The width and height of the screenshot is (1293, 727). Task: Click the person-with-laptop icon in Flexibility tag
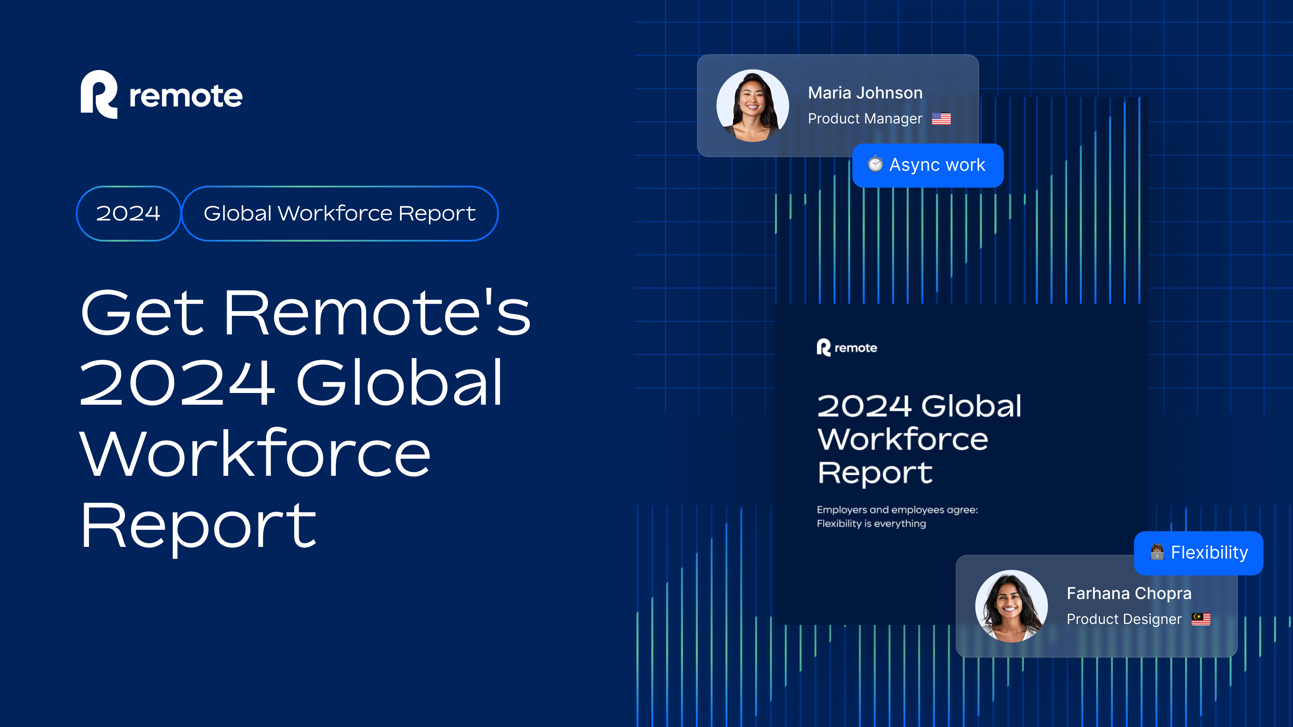click(x=1157, y=552)
